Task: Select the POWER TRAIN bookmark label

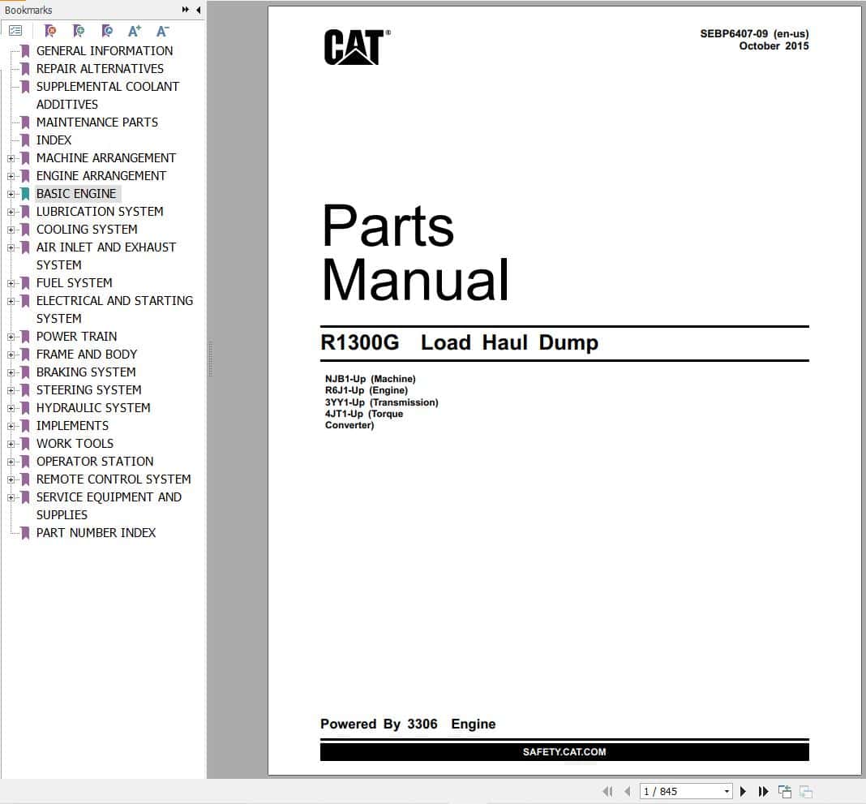Action: pyautogui.click(x=77, y=337)
